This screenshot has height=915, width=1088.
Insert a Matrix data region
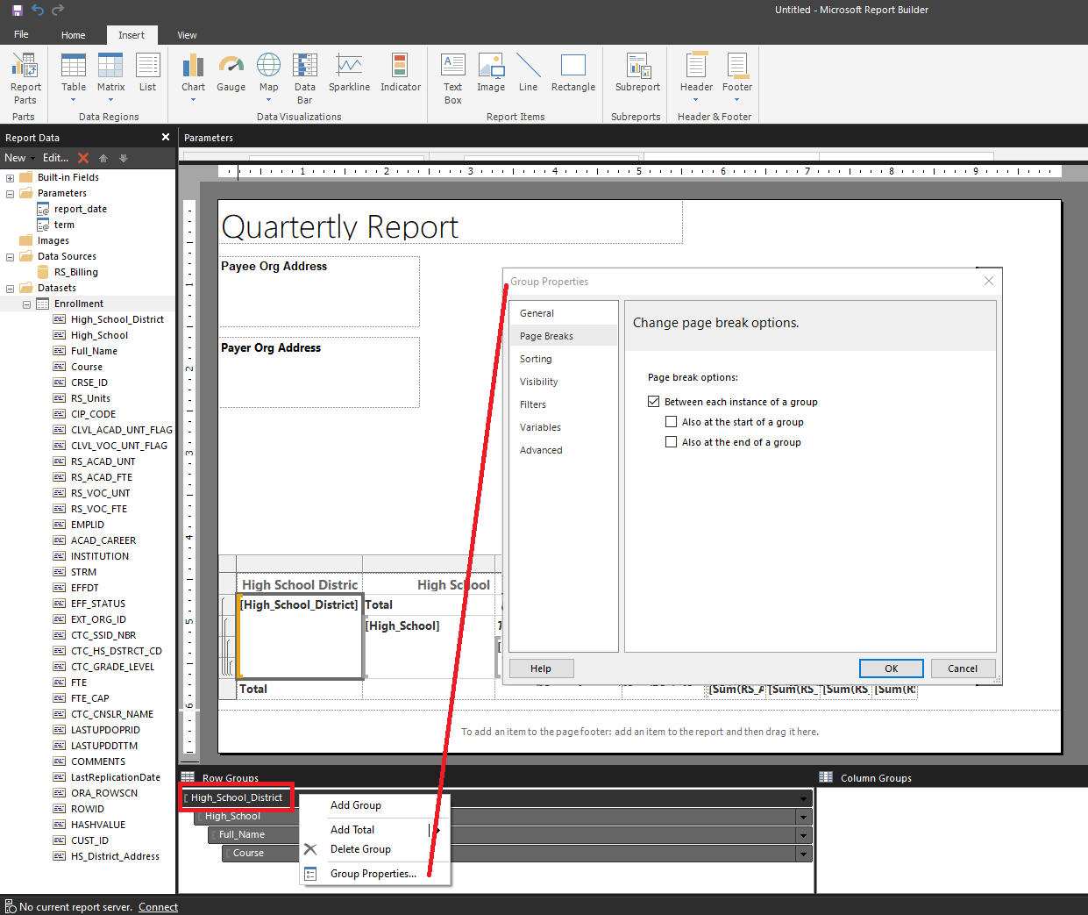click(x=110, y=78)
